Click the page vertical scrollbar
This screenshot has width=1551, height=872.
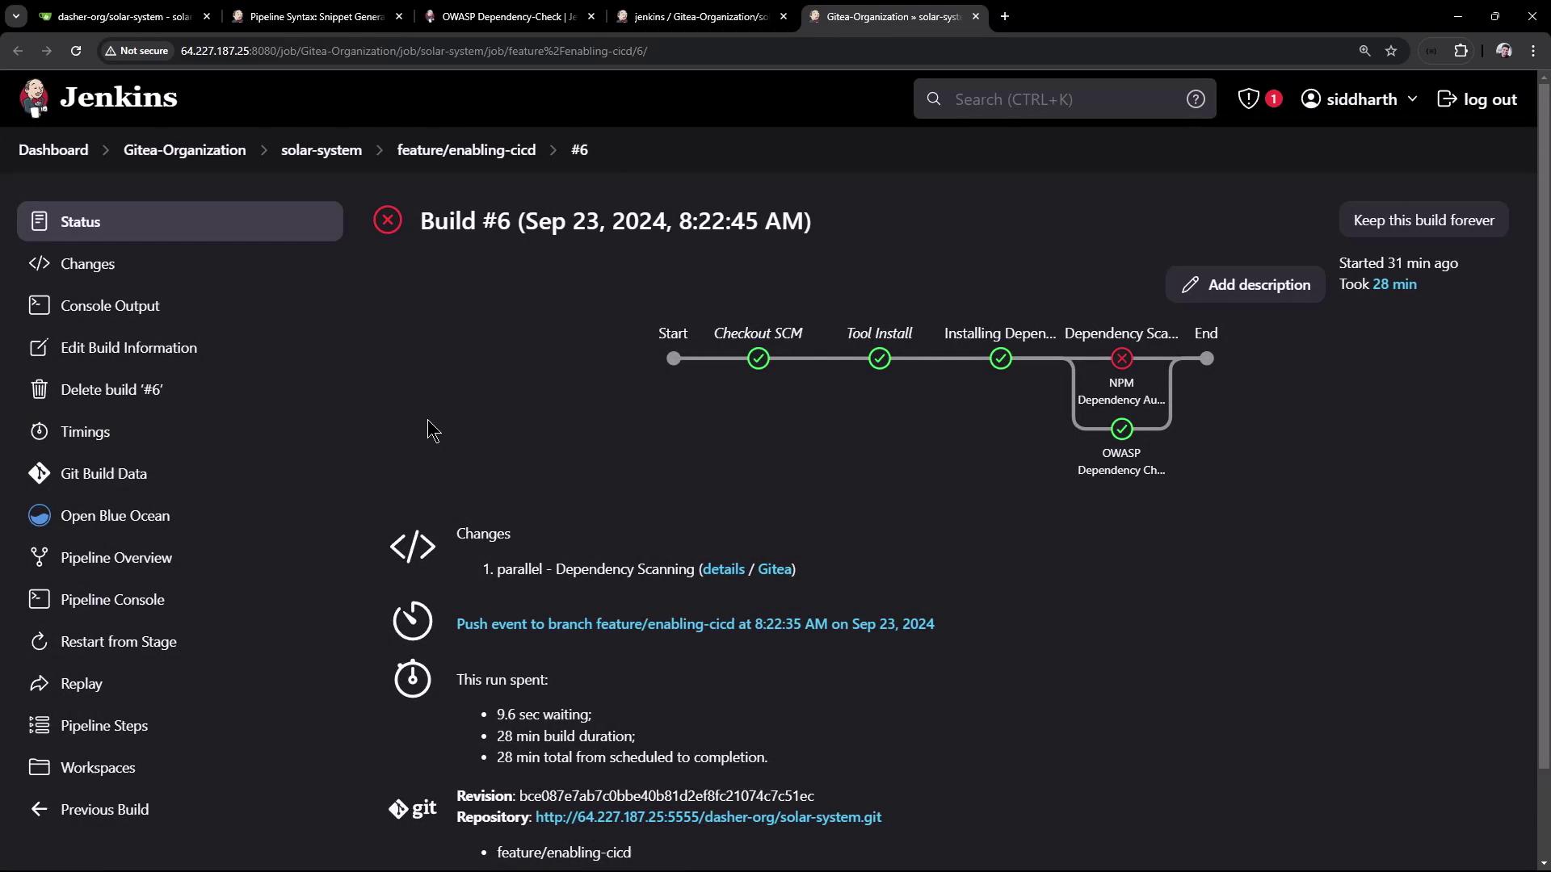point(1544,404)
